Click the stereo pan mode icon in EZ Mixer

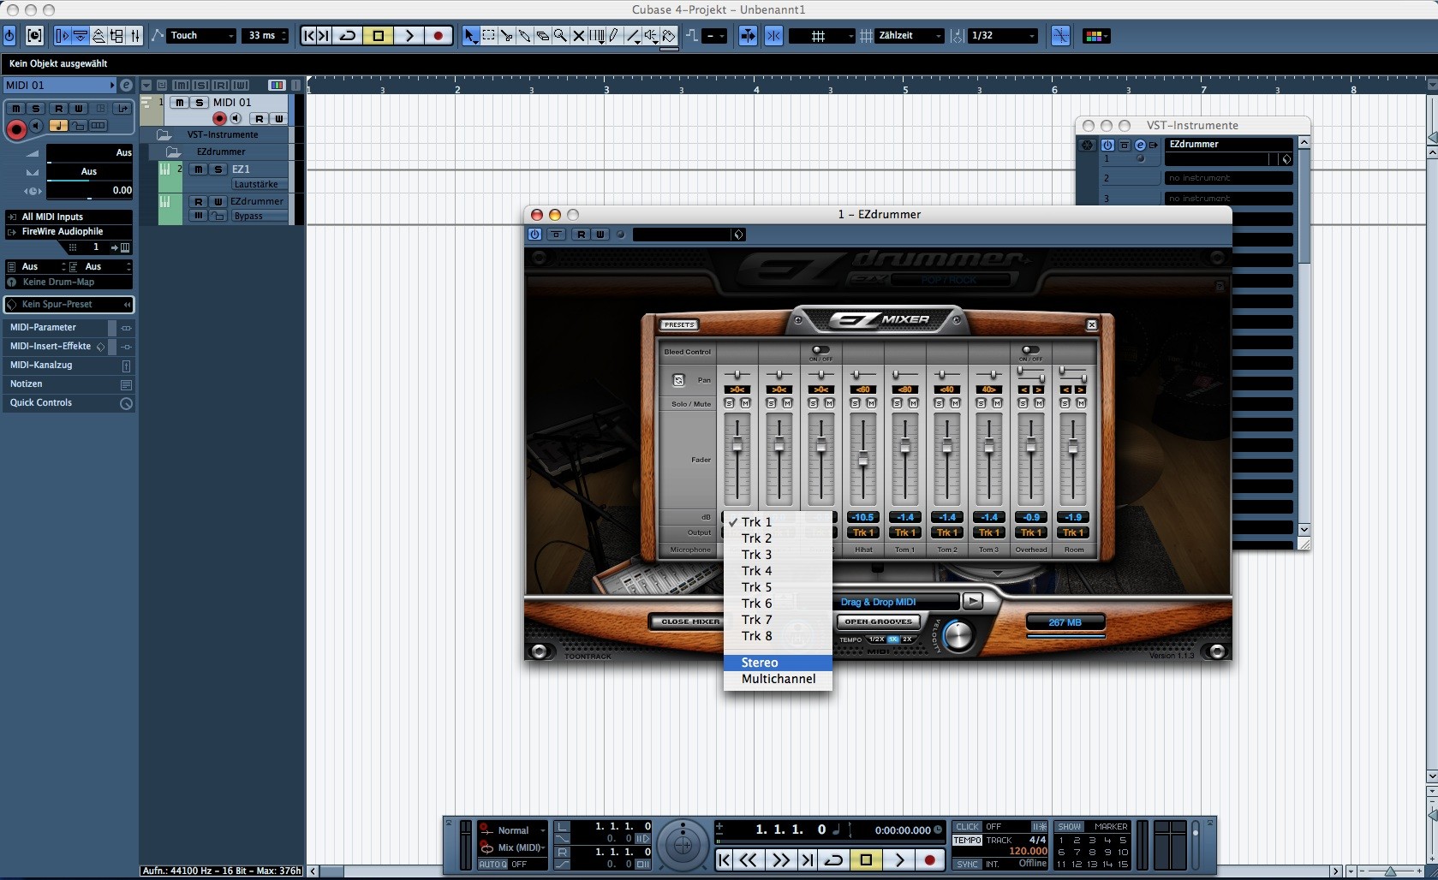click(x=678, y=380)
